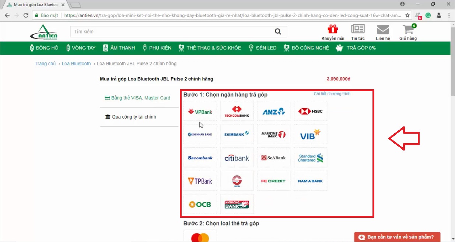
Task: Click the An Tien logo
Action: click(x=44, y=32)
